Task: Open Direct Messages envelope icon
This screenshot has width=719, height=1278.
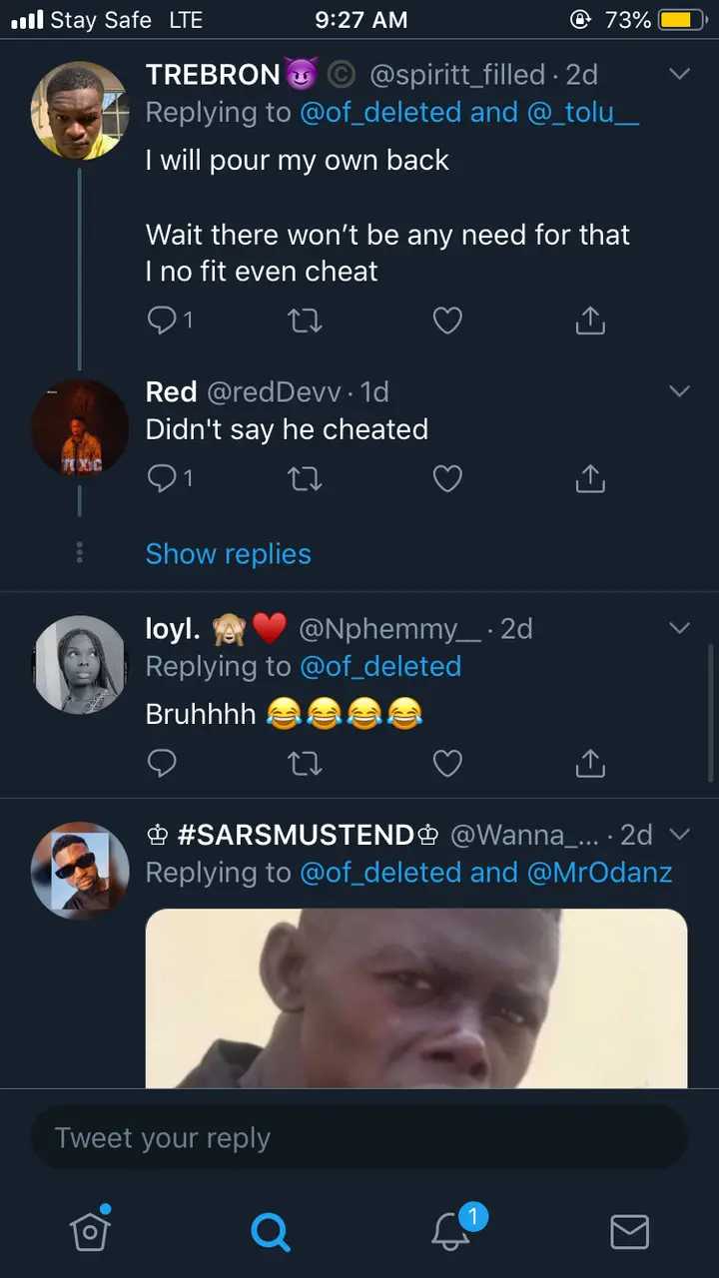Action: [x=630, y=1231]
